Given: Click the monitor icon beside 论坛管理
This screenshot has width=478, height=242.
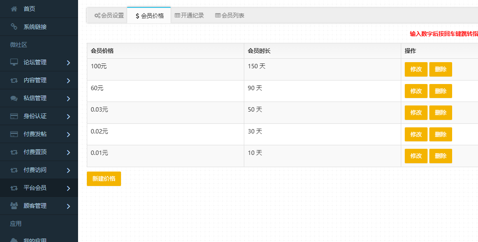Looking at the screenshot, I should 14,63.
